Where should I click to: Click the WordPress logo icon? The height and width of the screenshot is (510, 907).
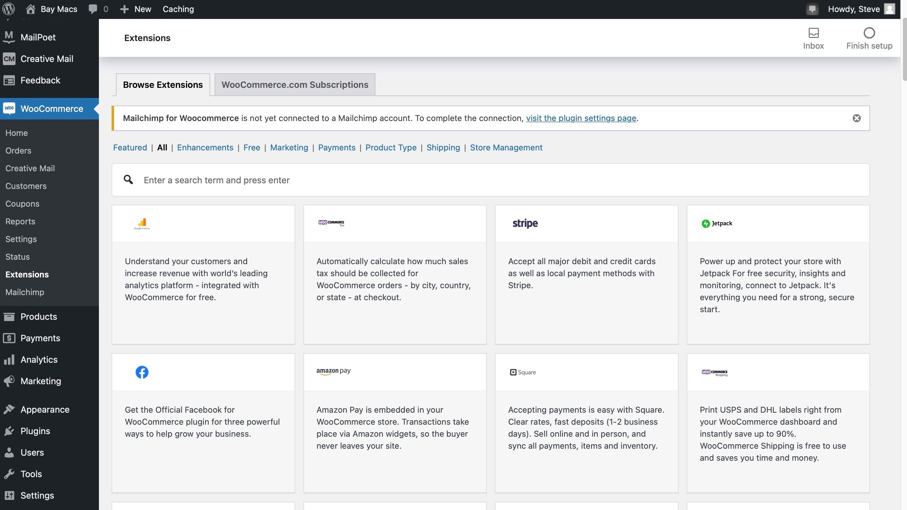point(9,9)
